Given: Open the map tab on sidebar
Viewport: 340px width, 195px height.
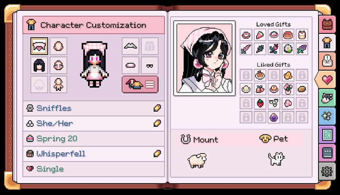Looking at the screenshot, I should point(327,135).
